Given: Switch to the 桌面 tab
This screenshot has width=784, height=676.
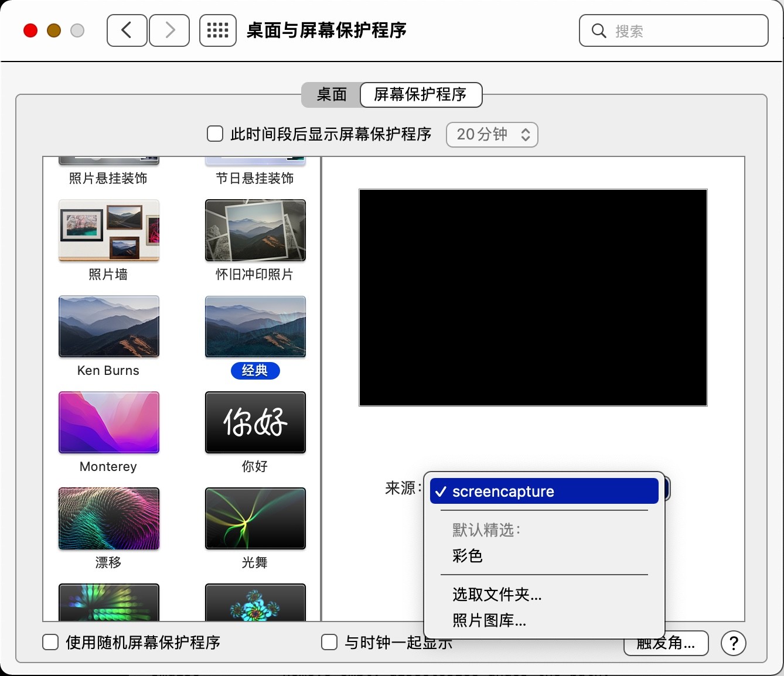Looking at the screenshot, I should point(332,95).
